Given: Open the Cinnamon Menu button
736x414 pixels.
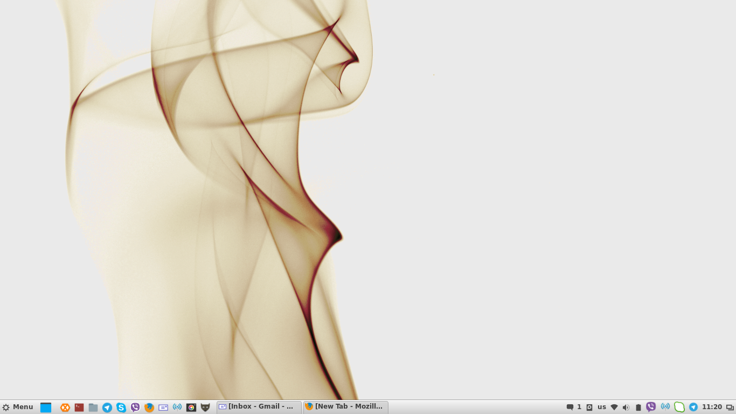Looking at the screenshot, I should pyautogui.click(x=17, y=407).
